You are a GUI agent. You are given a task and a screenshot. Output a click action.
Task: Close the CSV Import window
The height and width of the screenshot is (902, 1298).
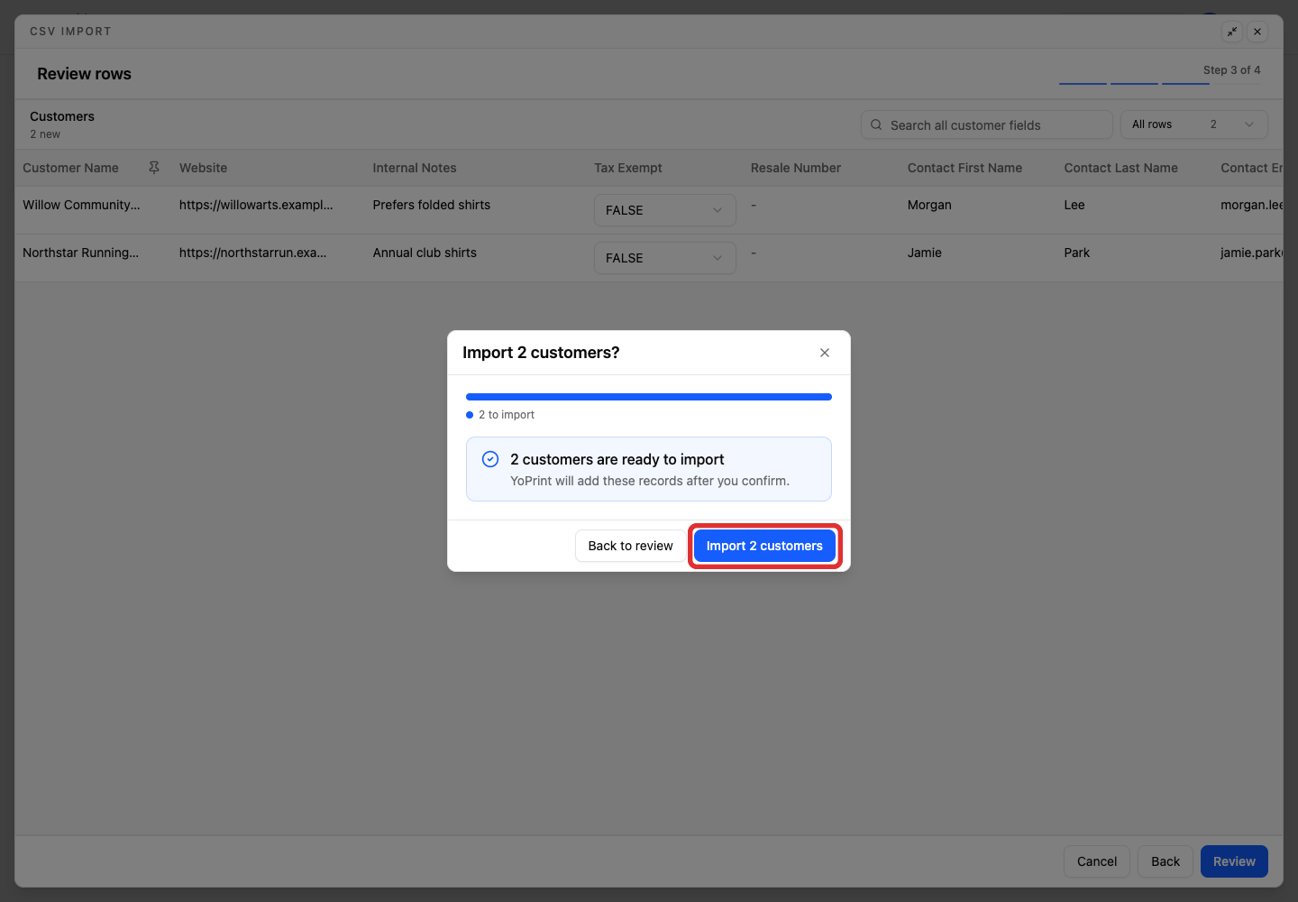tap(1257, 32)
